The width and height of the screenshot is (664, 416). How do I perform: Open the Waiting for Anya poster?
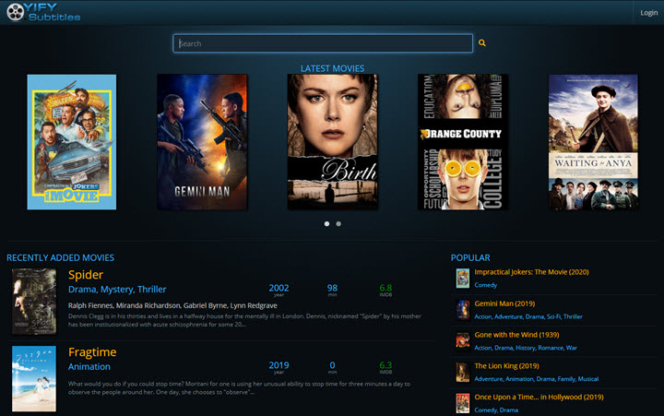[x=593, y=142]
